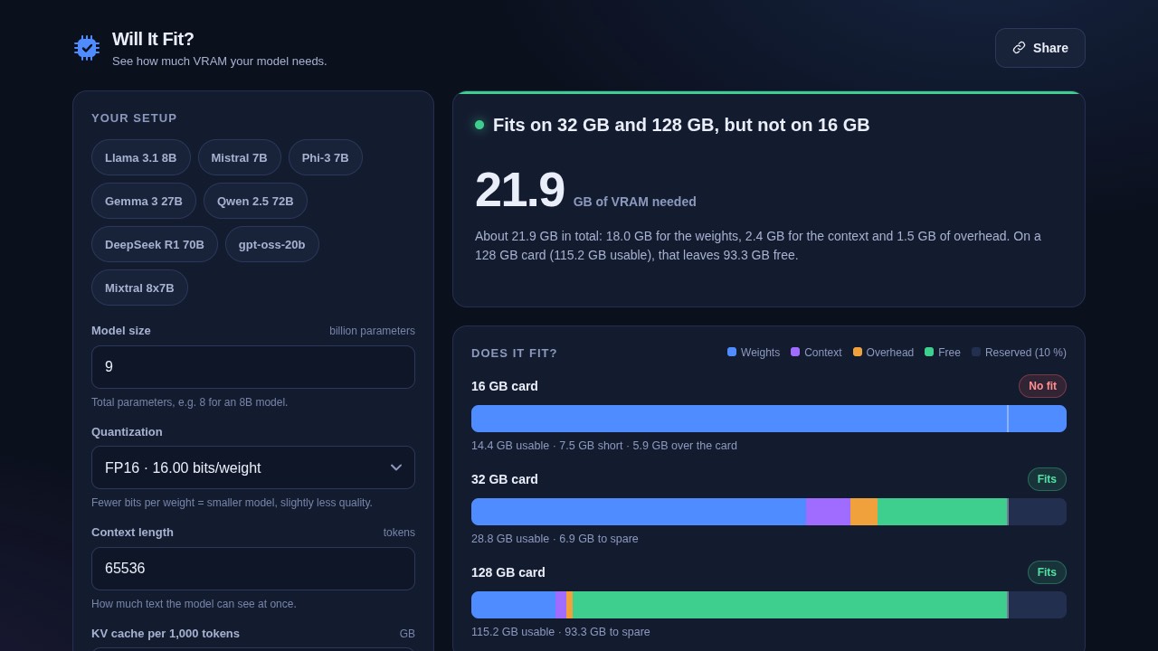Viewport: 1158px width, 651px height.
Task: Click the 21.9 VRAM needed figure
Action: click(519, 190)
